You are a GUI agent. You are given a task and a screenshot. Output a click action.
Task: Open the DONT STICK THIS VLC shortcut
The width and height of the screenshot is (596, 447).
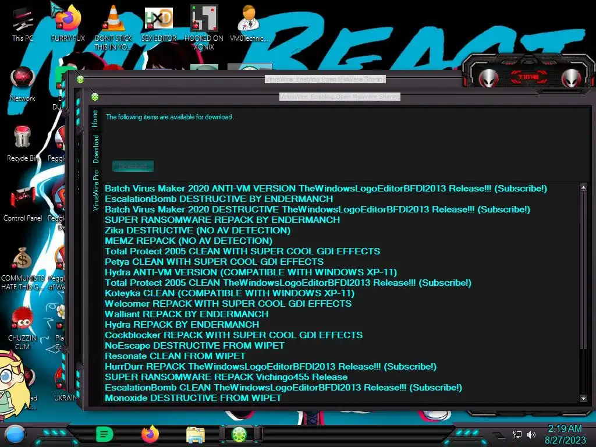(113, 27)
